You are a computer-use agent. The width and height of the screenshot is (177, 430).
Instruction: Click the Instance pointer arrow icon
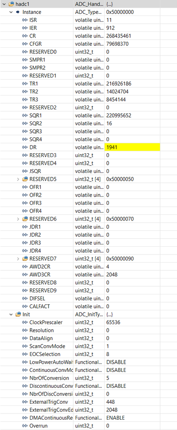point(18,12)
